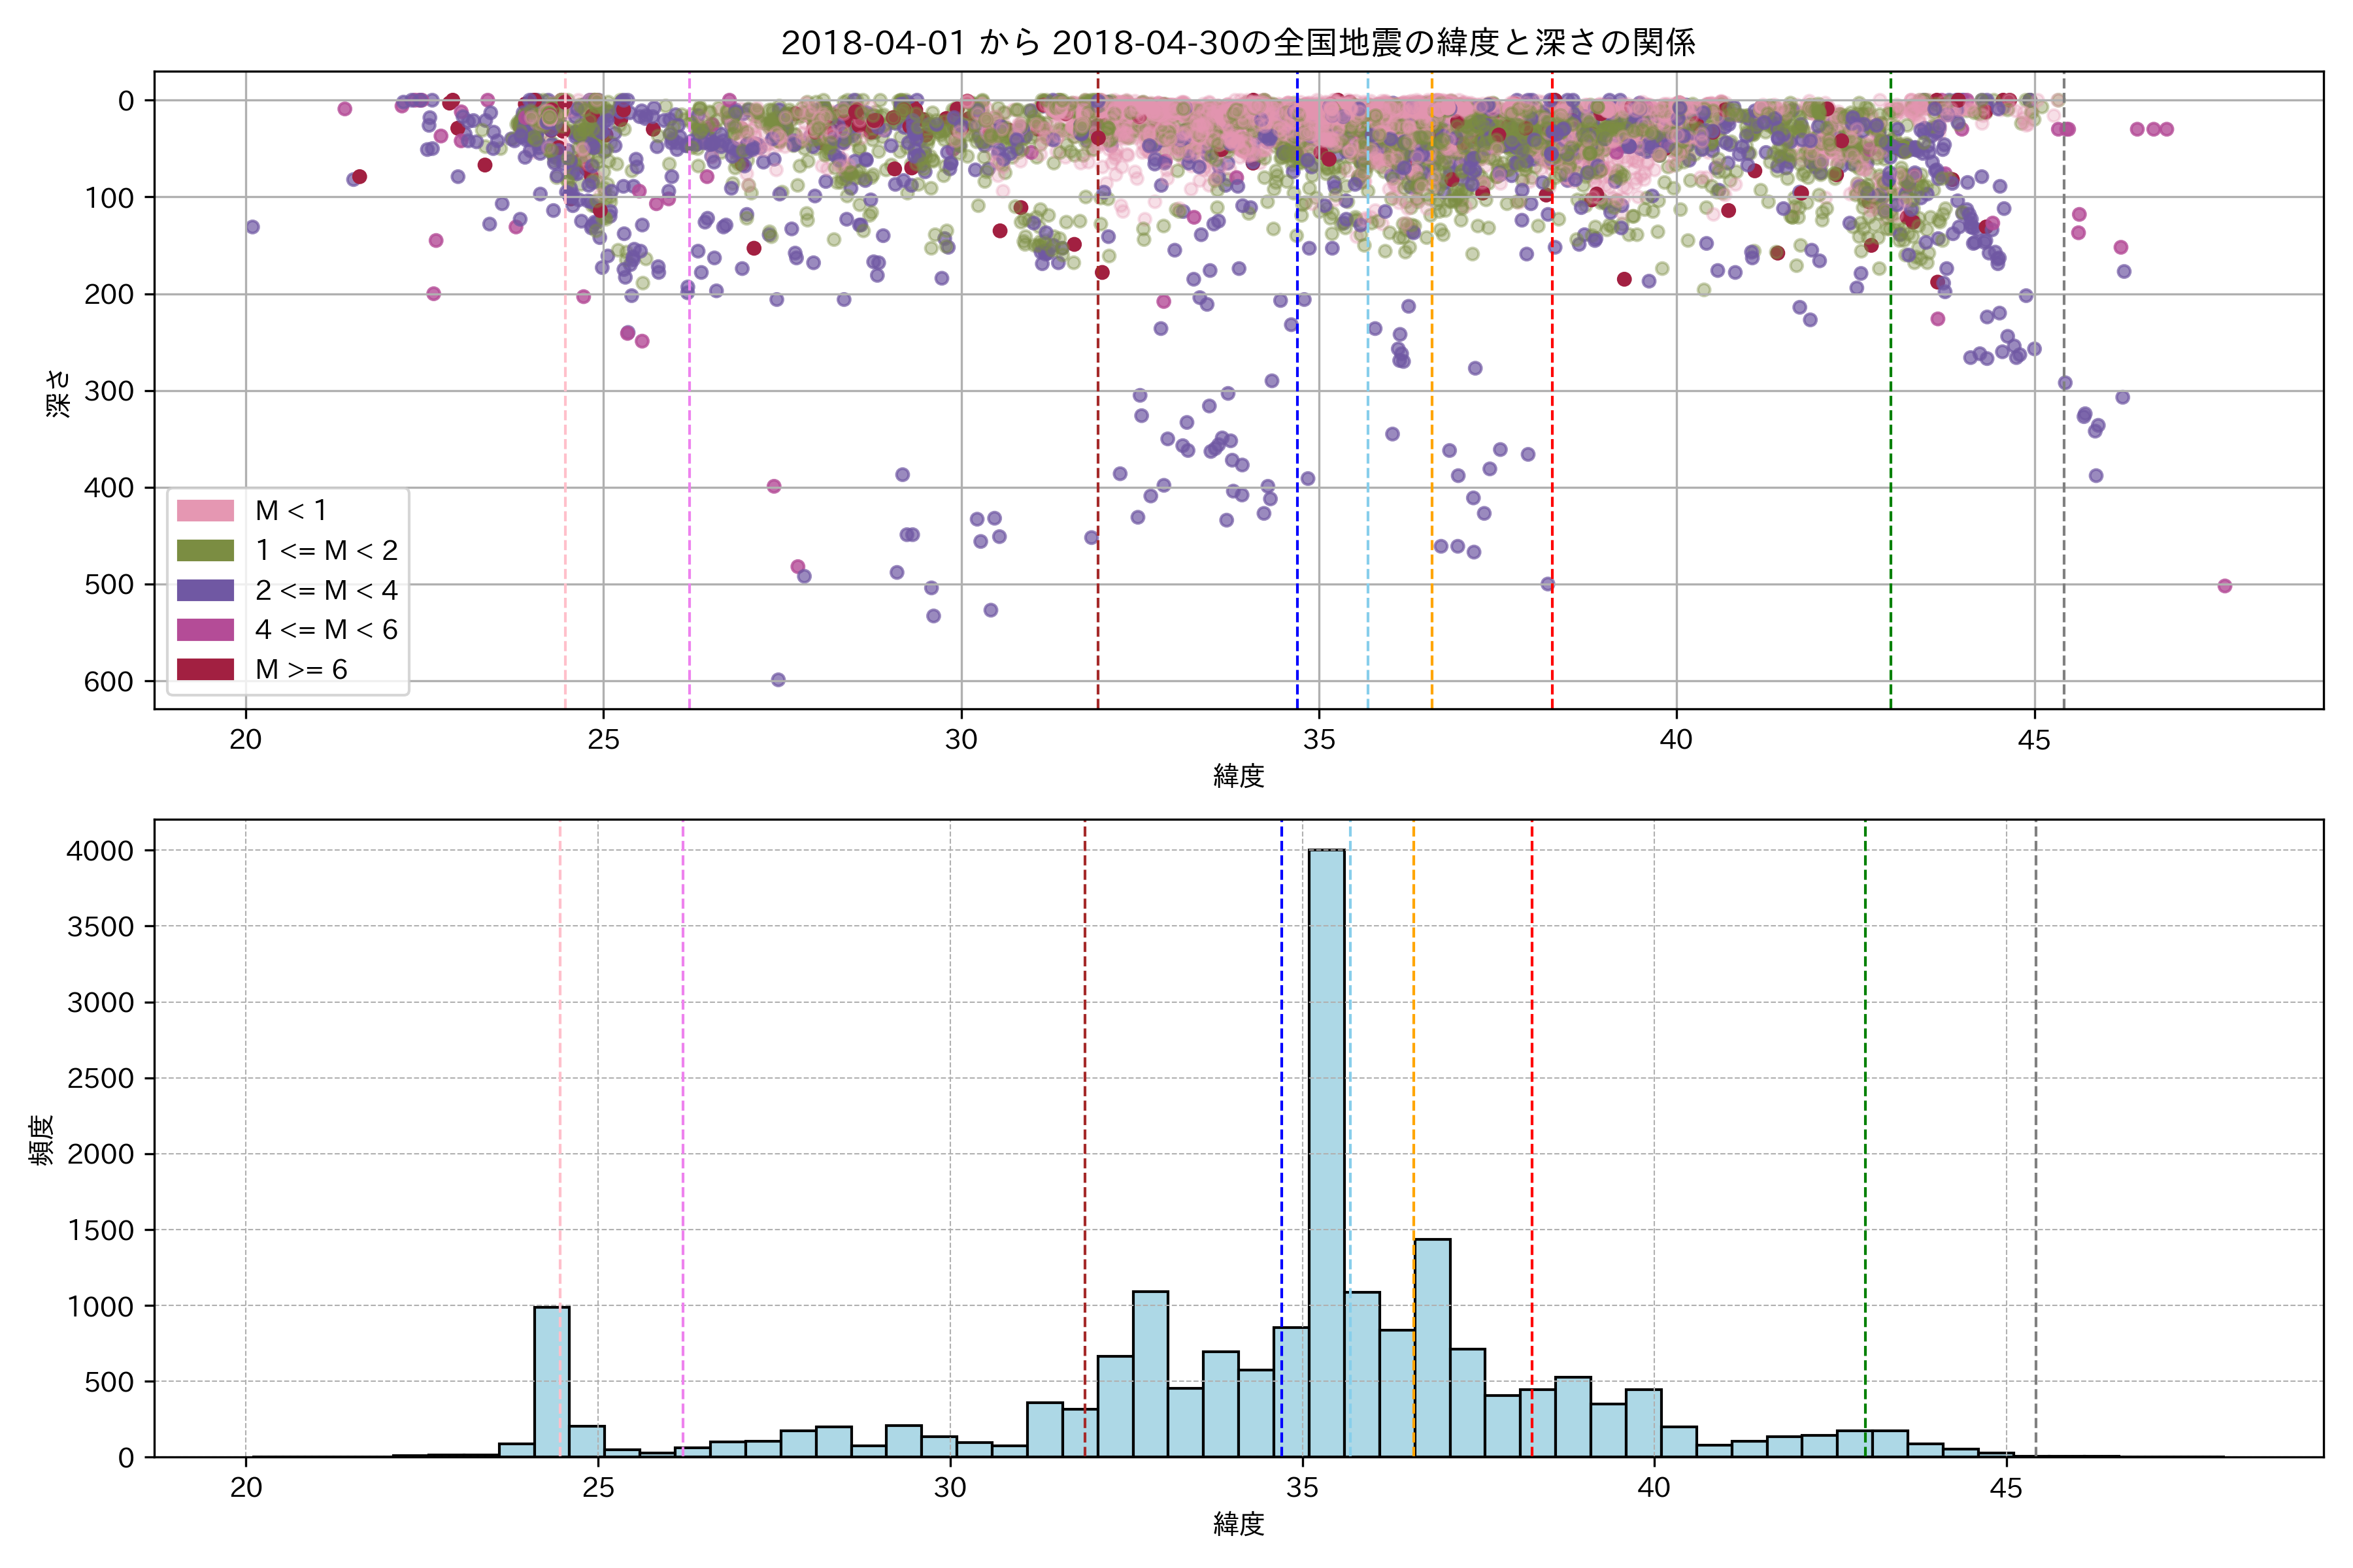Click the purple 2 <= M < 4 swatch
The width and height of the screenshot is (2353, 1568).
point(205,590)
